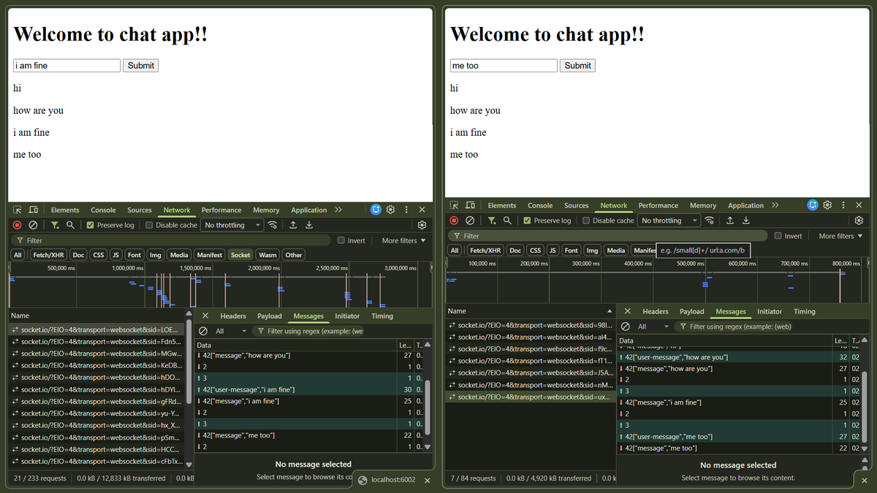Expand More filters dropdown in right window
The height and width of the screenshot is (493, 877).
coord(840,236)
